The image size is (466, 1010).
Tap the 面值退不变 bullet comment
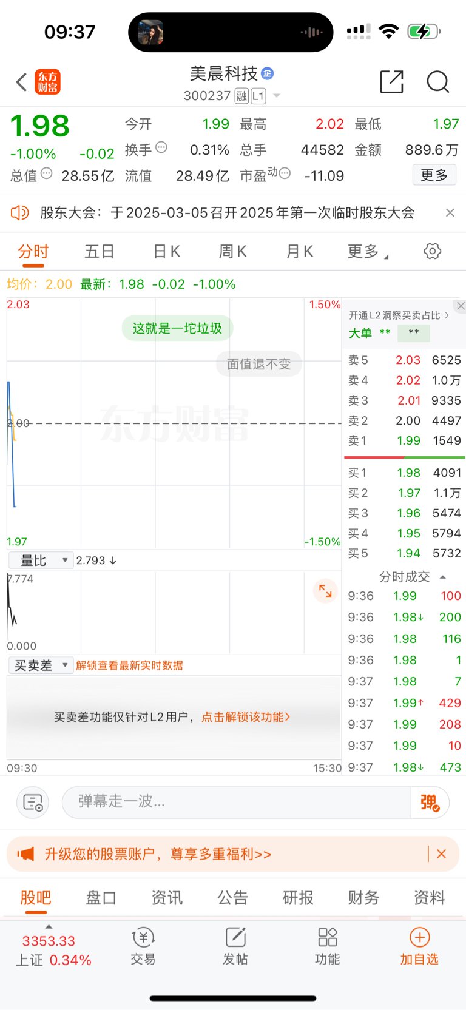259,364
